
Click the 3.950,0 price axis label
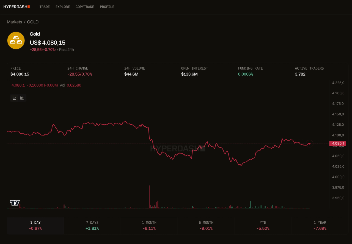coord(338,198)
